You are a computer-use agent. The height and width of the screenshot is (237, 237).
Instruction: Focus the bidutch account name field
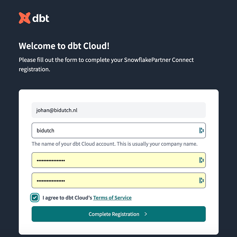tap(119, 130)
